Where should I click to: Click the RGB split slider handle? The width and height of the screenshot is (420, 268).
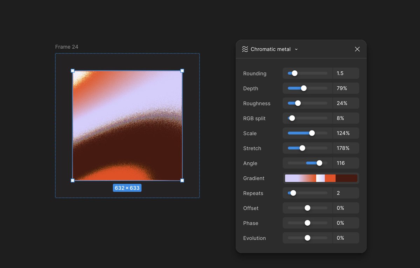(x=292, y=118)
